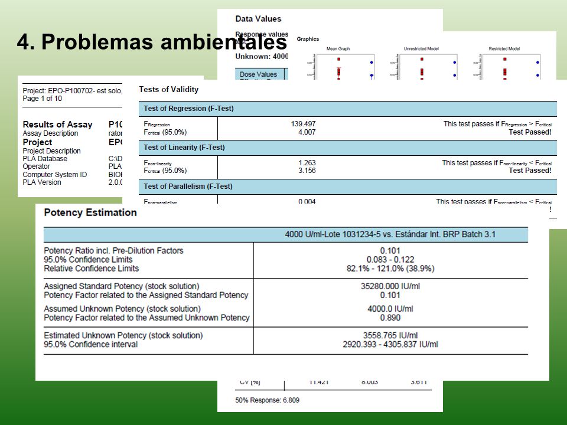The width and height of the screenshot is (567, 425).
Task: Click the linearity Fcritical value 3.156
Action: [307, 170]
